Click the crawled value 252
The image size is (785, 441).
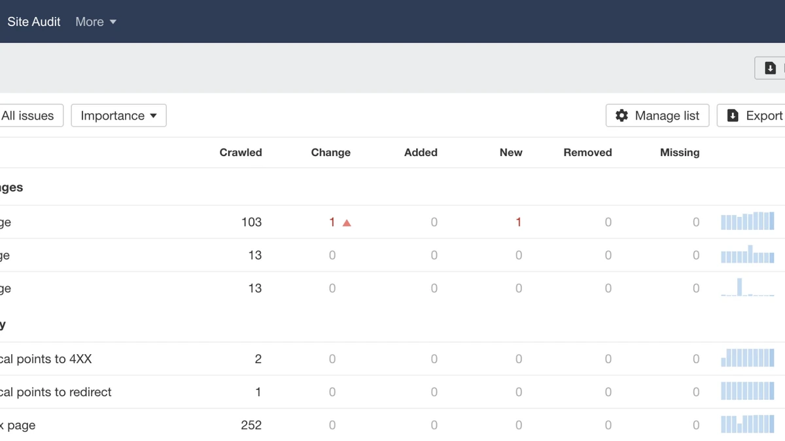[x=251, y=425]
